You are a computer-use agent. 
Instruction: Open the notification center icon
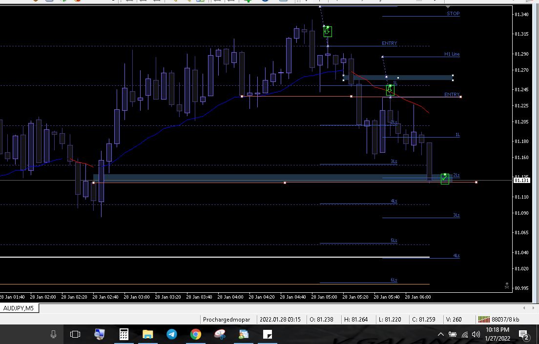click(x=523, y=334)
